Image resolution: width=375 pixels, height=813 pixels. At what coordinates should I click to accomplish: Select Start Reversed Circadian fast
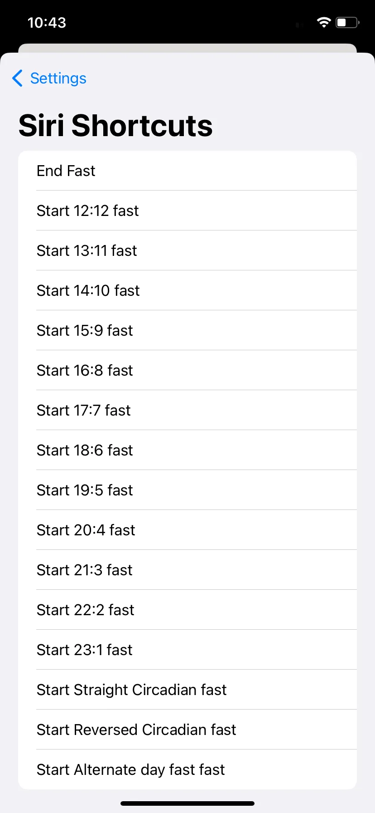187,730
